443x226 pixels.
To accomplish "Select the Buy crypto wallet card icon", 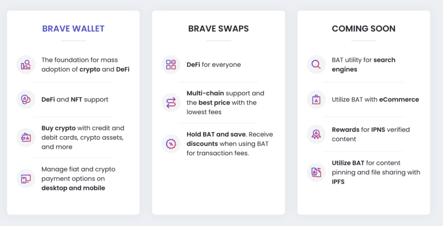I will point(26,137).
